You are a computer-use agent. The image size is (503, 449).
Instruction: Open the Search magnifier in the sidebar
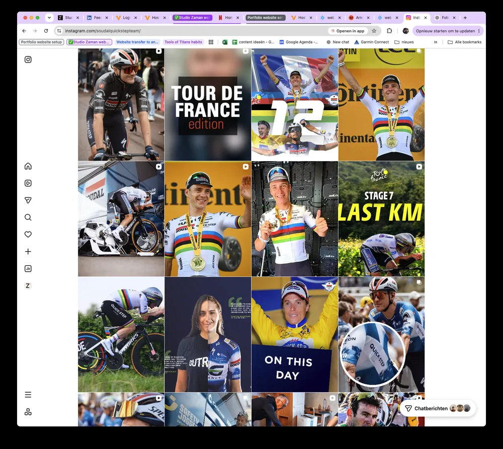coord(28,217)
